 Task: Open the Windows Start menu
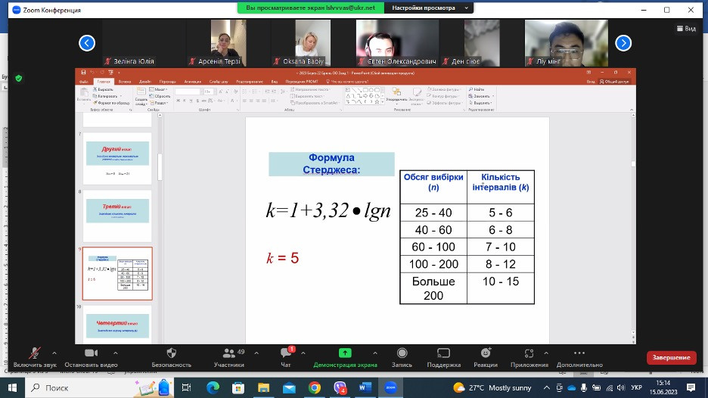tap(12, 387)
